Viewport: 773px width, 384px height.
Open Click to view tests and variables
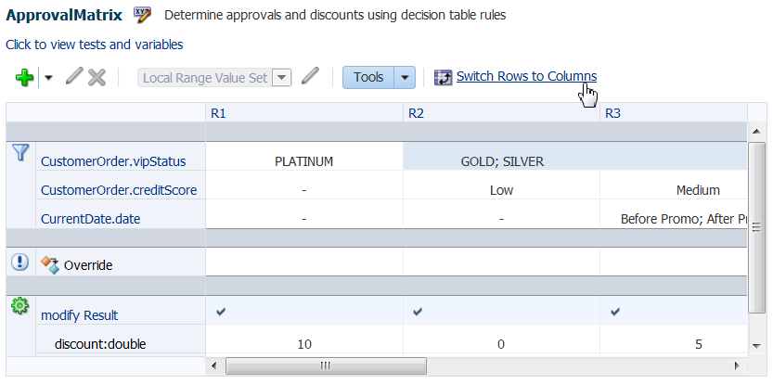click(x=94, y=45)
